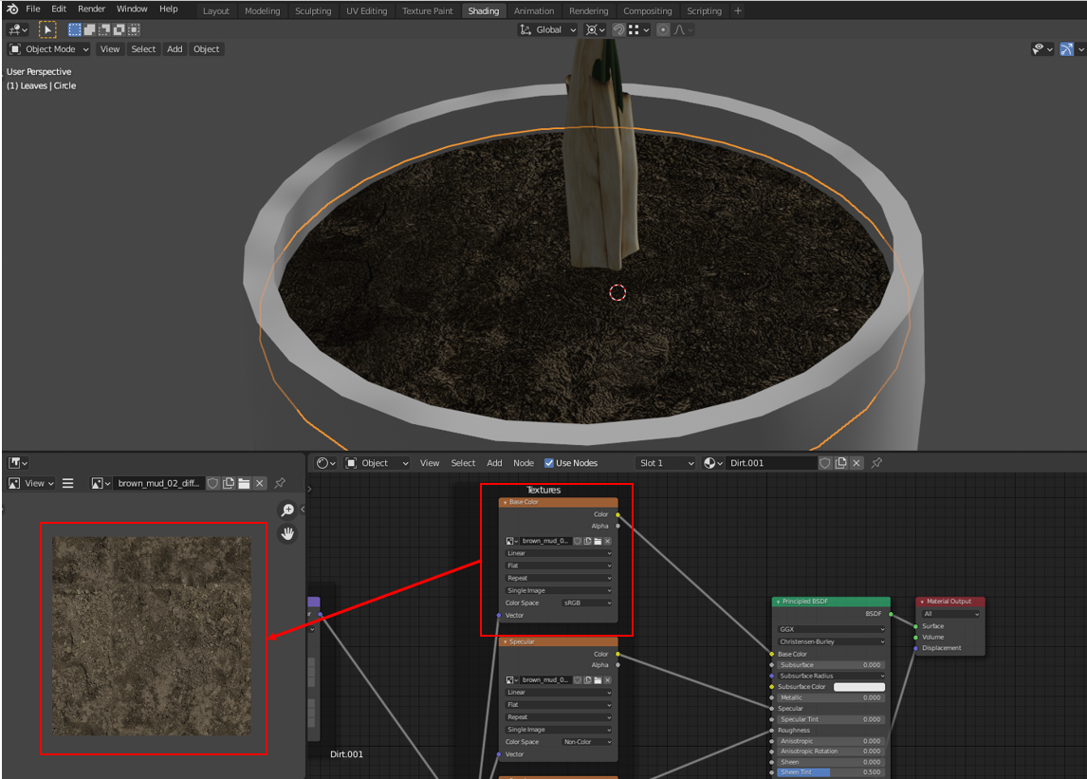Click the brown_mud_02_diff image name field
Image resolution: width=1087 pixels, height=779 pixels.
click(x=158, y=484)
